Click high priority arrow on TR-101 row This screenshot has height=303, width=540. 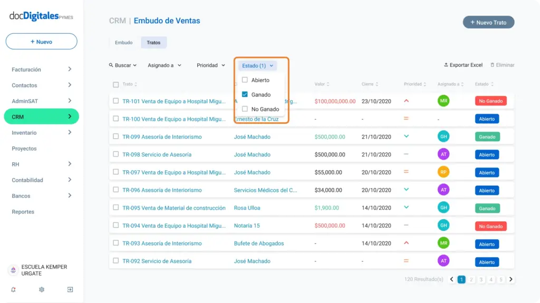coord(407,101)
